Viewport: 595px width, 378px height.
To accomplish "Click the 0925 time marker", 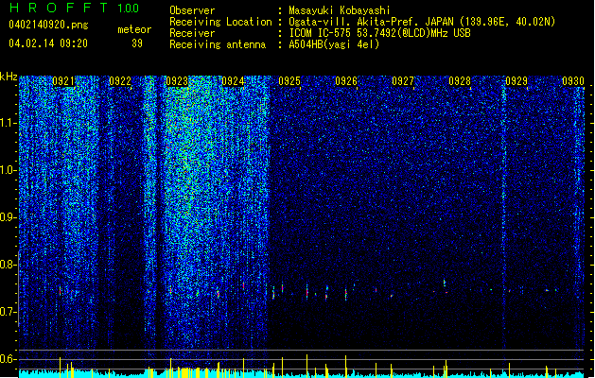I will coord(289,81).
